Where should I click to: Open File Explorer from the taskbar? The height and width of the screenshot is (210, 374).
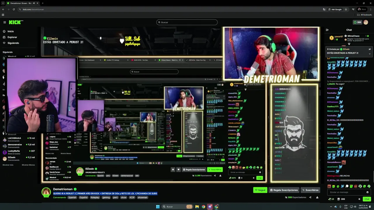coord(197,206)
